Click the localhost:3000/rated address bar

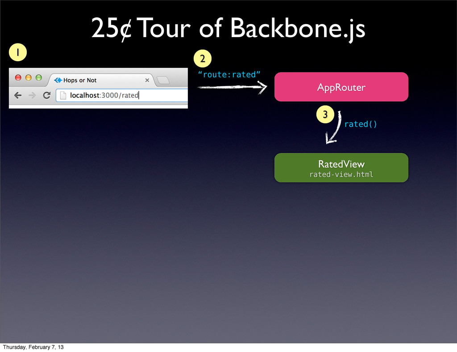tap(122, 95)
